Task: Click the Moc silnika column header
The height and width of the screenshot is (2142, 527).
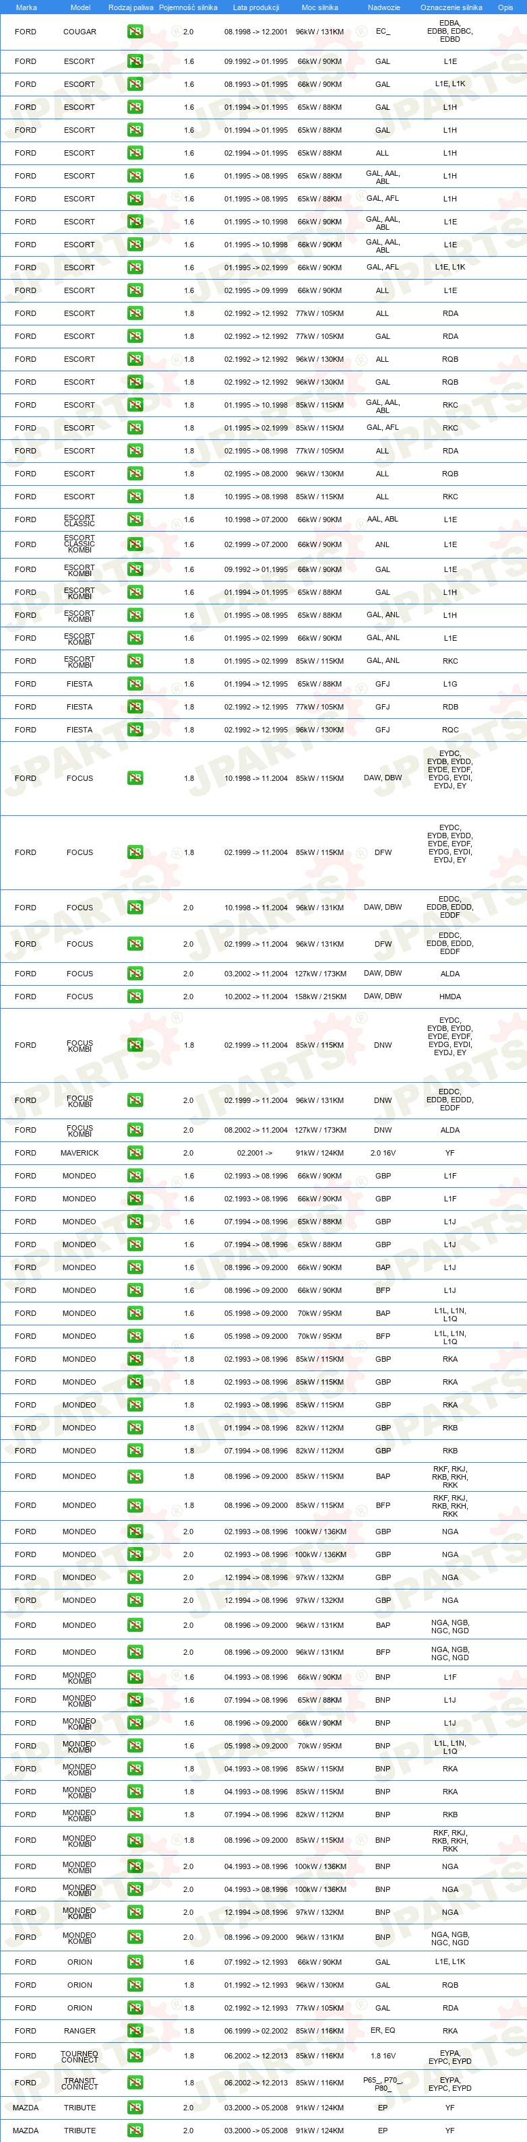Action: coord(319,7)
